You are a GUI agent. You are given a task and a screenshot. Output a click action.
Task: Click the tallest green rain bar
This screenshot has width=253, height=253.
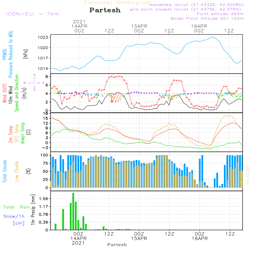pyautogui.click(x=73, y=211)
